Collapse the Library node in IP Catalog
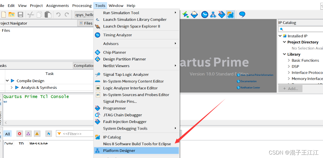Image resolution: width=323 pixels, height=158 pixels. click(284, 54)
